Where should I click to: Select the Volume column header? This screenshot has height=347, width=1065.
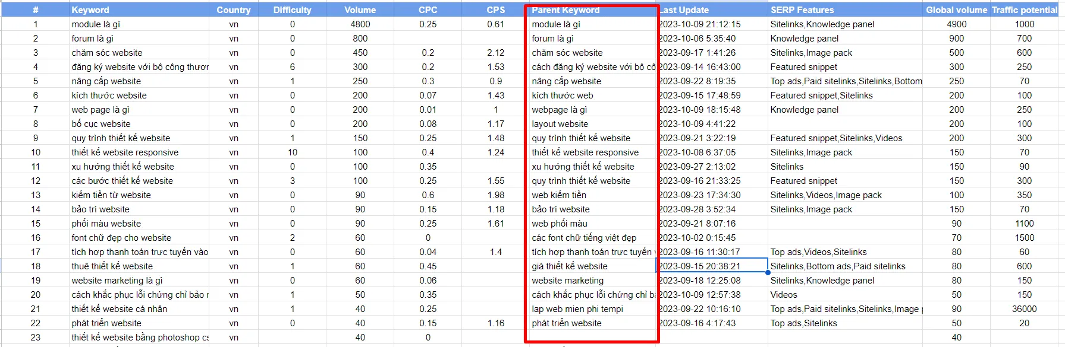[360, 9]
